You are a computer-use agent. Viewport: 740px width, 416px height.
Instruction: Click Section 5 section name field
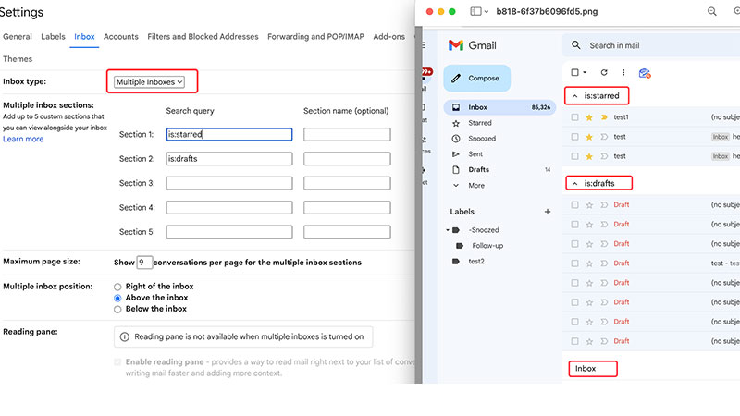coord(347,232)
